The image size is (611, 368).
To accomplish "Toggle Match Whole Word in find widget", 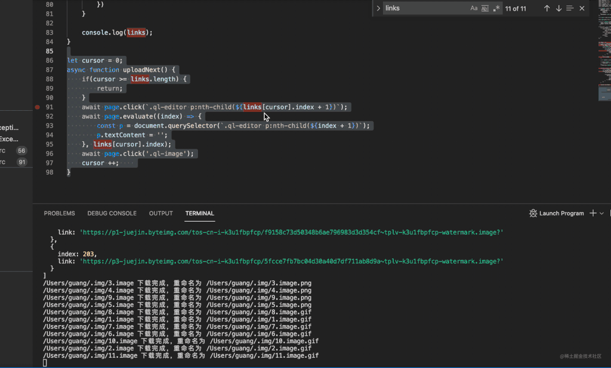I will (485, 8).
